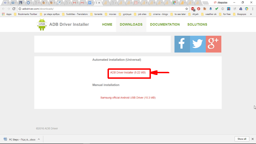Screen dimensions: 256x144
Task: Click the ADB Driver Installer Android logo
Action: [42, 25]
